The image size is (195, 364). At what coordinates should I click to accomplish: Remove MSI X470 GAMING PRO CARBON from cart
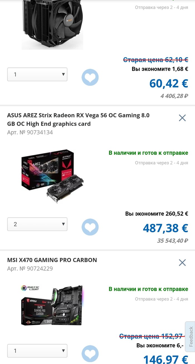click(182, 262)
